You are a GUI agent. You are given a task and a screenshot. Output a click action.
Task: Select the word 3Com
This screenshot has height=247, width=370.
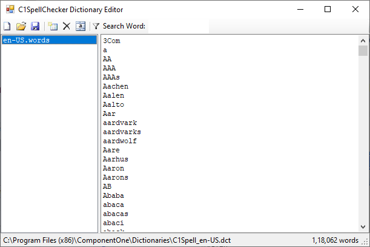click(111, 41)
